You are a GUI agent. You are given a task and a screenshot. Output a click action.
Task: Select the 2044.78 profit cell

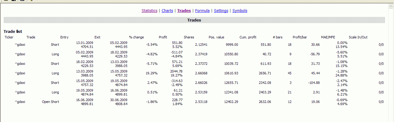(x=176, y=71)
